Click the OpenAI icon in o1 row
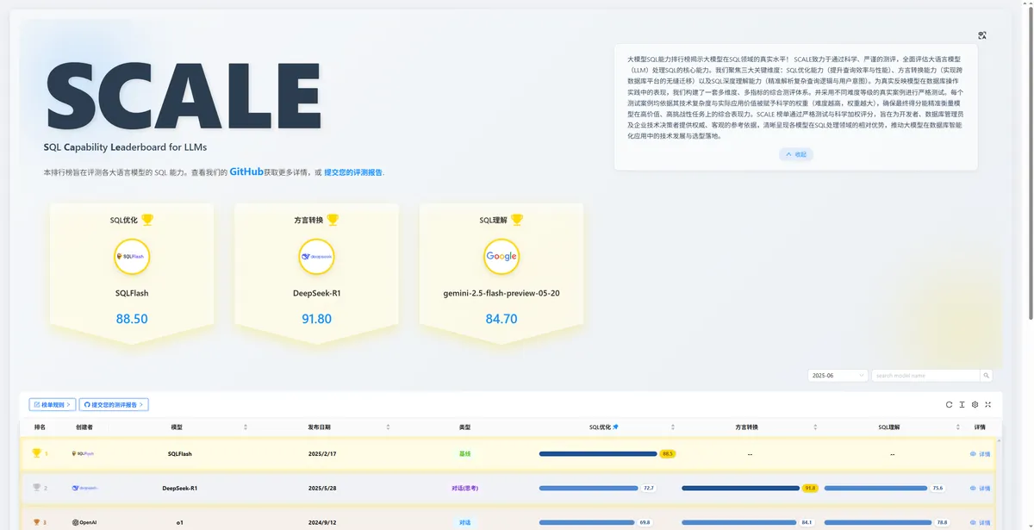The height and width of the screenshot is (530, 1034). [x=73, y=521]
